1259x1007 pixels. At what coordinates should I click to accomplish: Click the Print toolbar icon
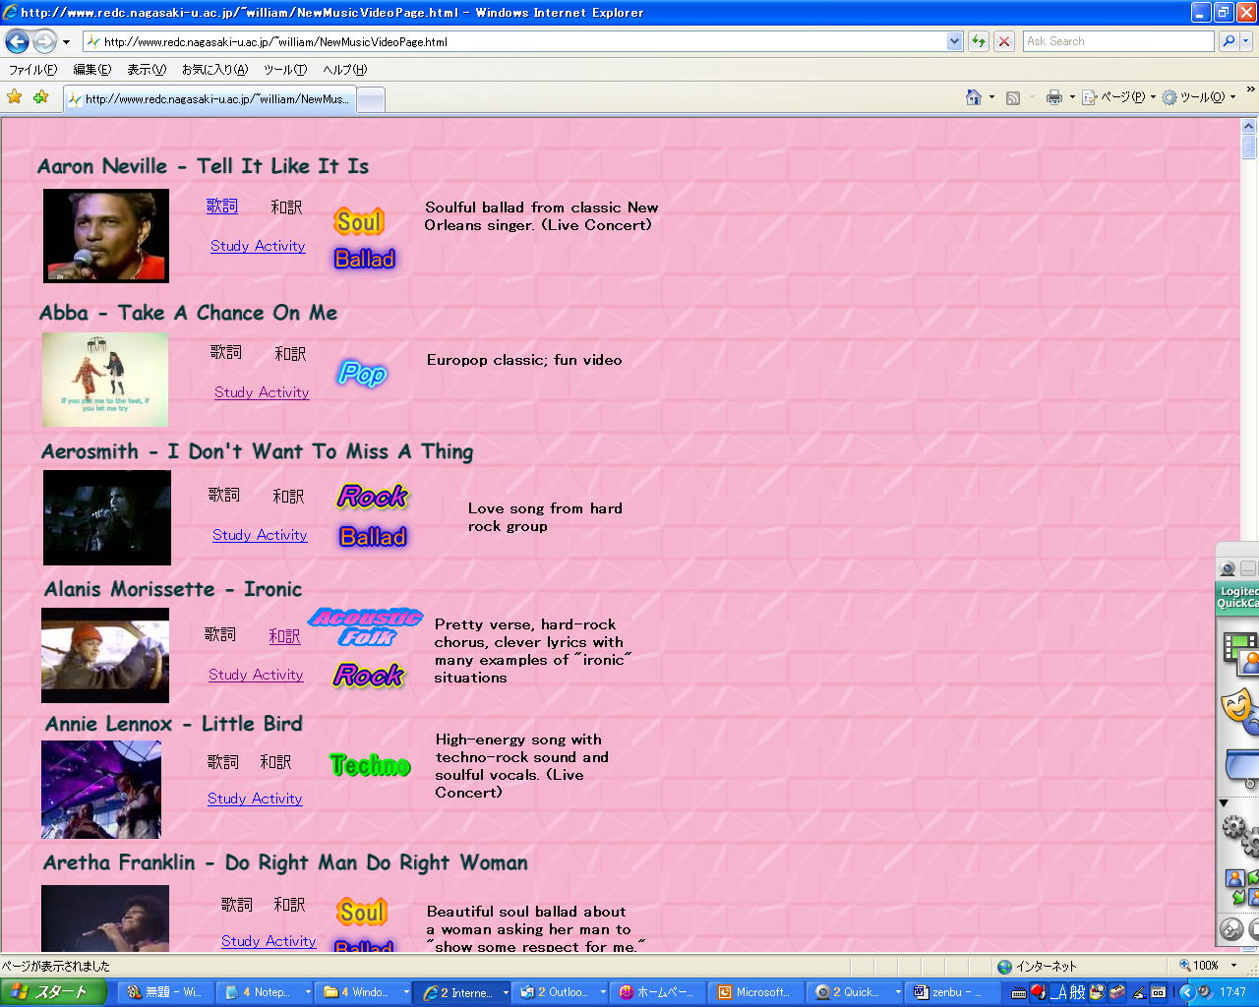(x=1054, y=97)
